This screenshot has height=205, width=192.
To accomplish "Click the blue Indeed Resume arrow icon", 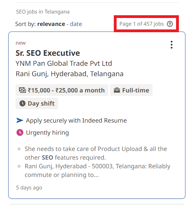I will 20,121.
